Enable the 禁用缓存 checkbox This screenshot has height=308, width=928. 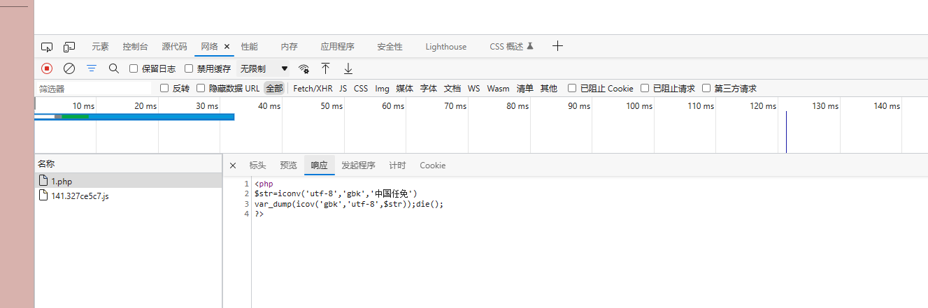coord(189,68)
